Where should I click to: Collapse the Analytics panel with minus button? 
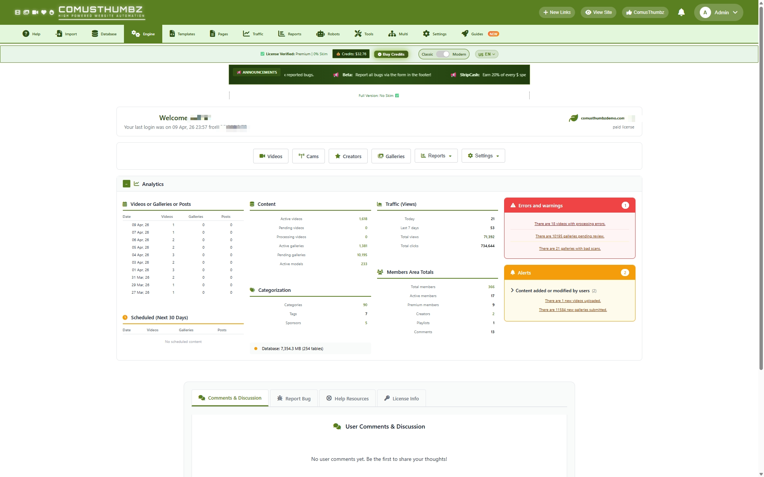(127, 184)
